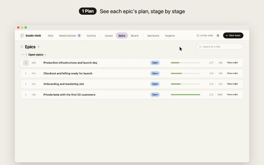Viewport: 264px width, 165px height.
Task: View order for Production infrastructure epic
Action: 232,63
